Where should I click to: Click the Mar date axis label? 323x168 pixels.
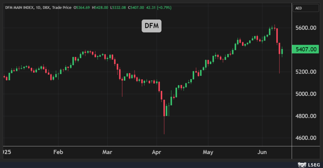107,152
